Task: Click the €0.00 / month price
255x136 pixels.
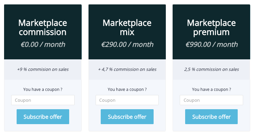Action: pyautogui.click(x=43, y=44)
